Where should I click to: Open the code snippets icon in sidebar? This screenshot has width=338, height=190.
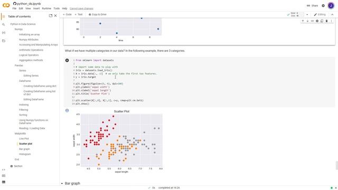(4, 169)
